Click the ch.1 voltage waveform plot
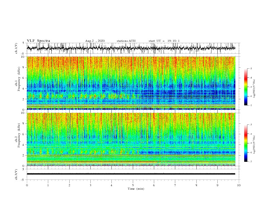Screen dimensions: 269x208 131,48
